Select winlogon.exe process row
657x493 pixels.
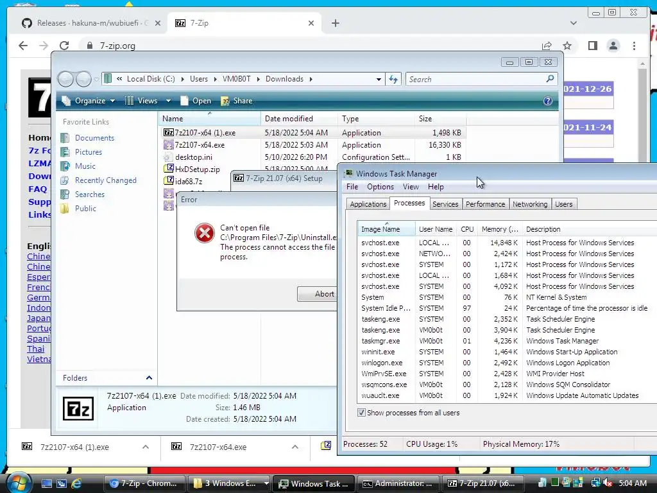click(507, 363)
